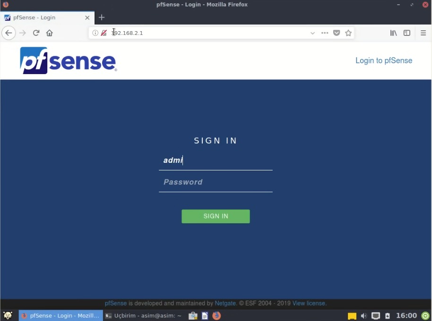The image size is (432, 321).
Task: Expand the address bar autocomplete dropdown
Action: (x=312, y=33)
